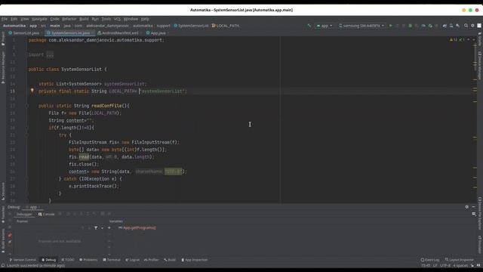483x272 pixels.
Task: Click the Make Project hammer icon
Action: click(309, 26)
